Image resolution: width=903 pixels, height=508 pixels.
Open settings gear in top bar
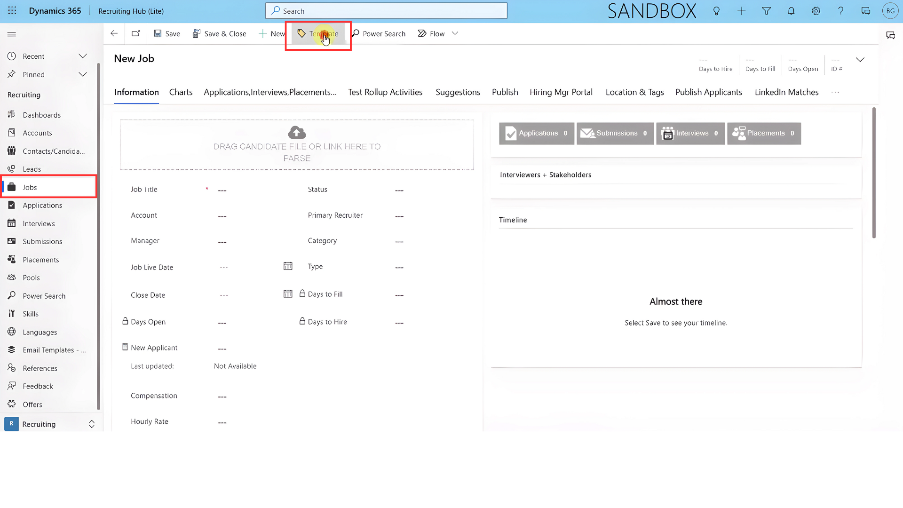[x=816, y=11]
